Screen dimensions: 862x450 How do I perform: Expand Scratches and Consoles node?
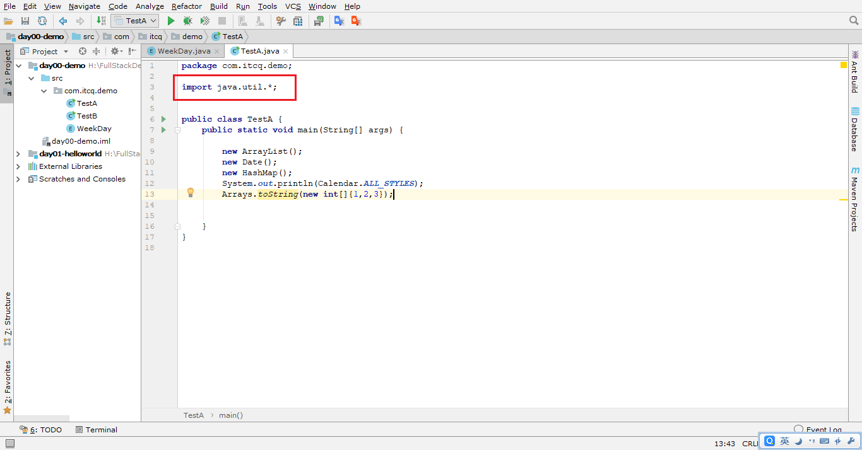click(18, 179)
